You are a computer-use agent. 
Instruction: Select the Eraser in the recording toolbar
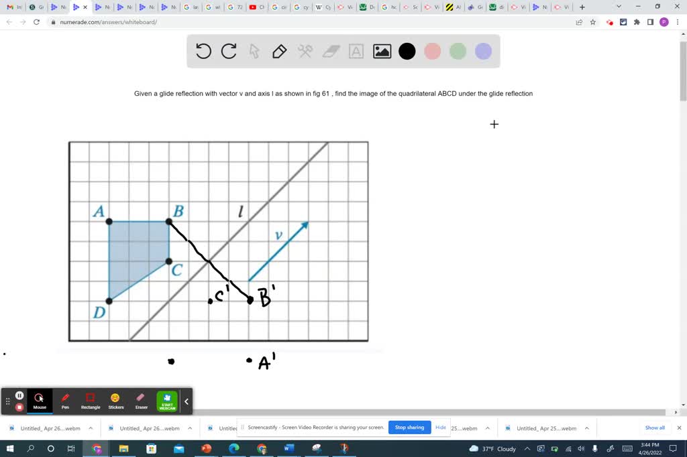[141, 399]
